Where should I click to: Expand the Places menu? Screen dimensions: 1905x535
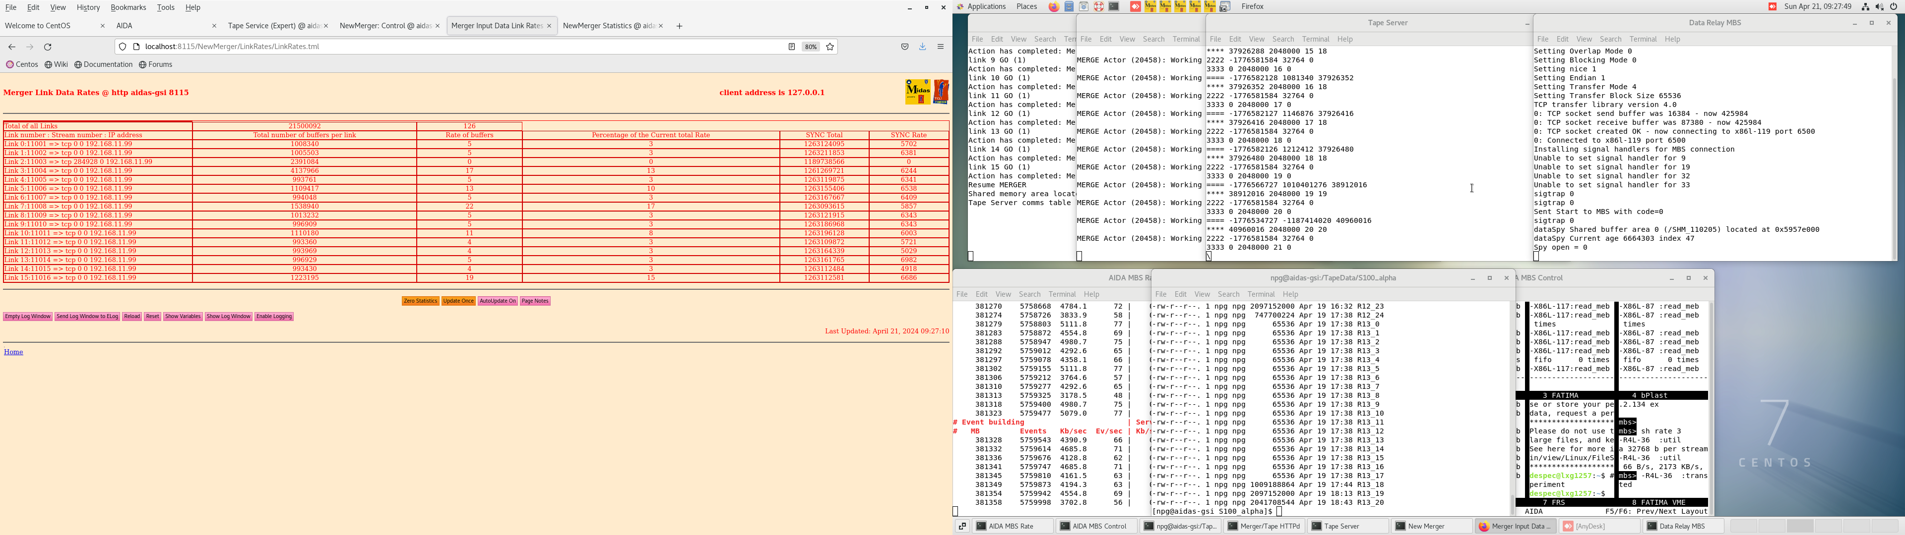click(x=1026, y=6)
